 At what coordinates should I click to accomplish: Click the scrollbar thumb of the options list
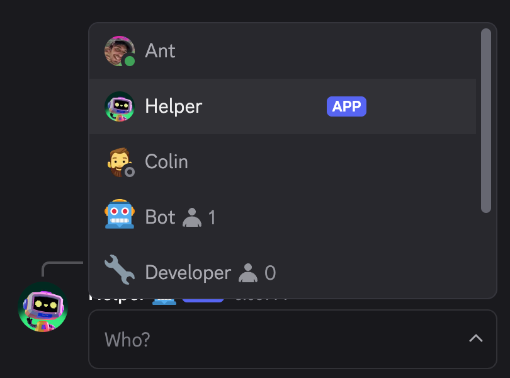click(485, 120)
